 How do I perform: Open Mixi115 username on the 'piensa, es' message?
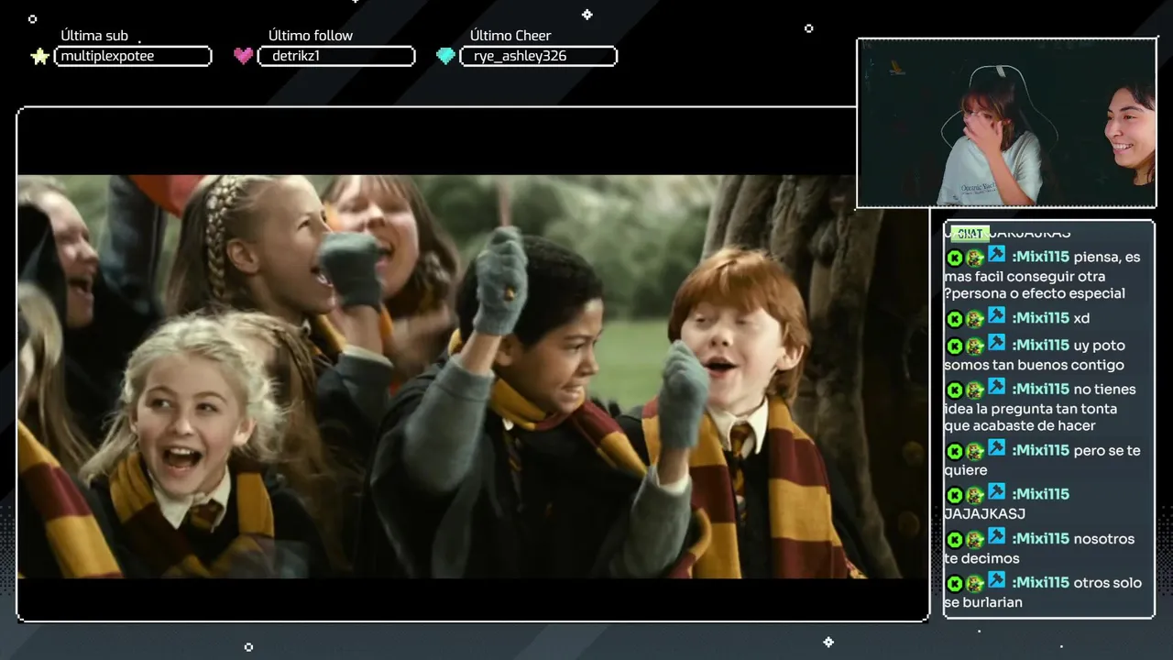[1040, 258]
